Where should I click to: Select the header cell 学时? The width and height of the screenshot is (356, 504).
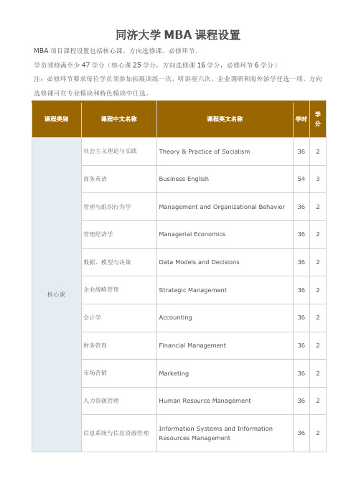(x=301, y=119)
